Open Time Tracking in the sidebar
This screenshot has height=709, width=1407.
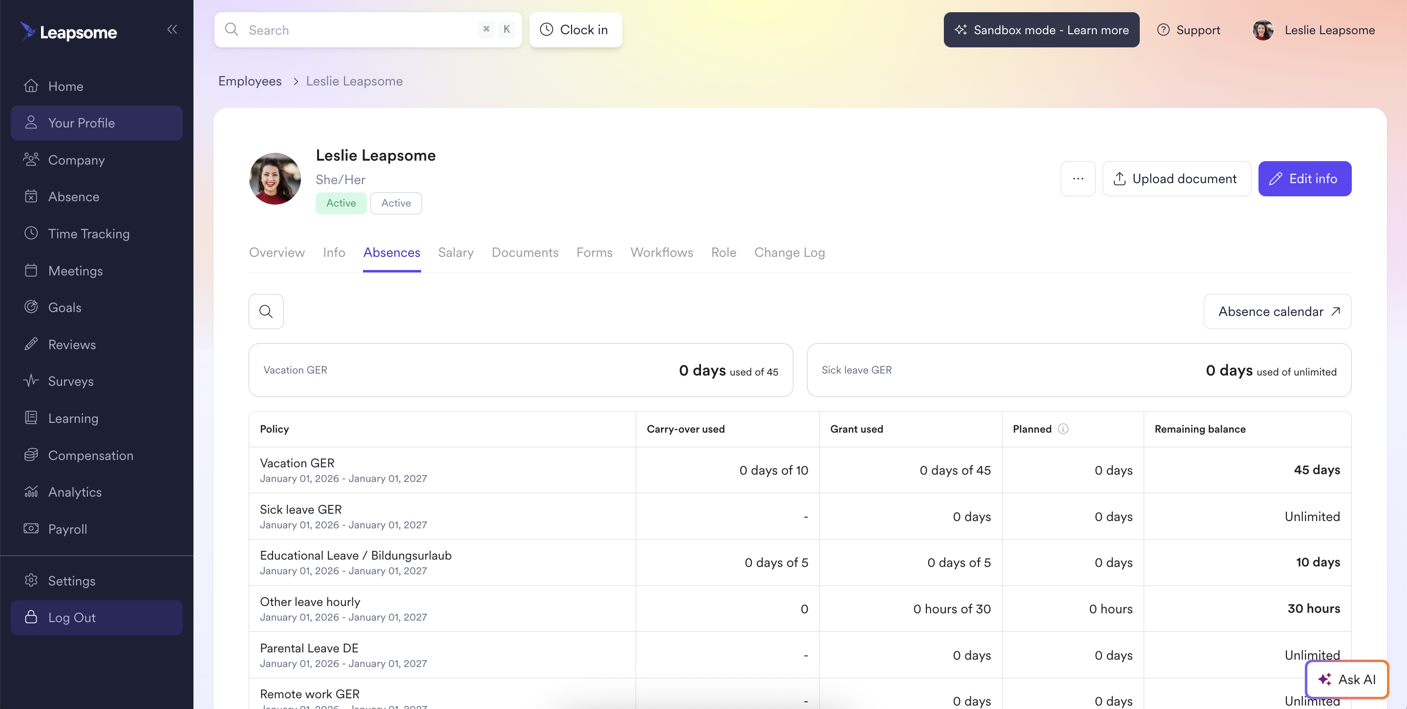tap(96, 233)
